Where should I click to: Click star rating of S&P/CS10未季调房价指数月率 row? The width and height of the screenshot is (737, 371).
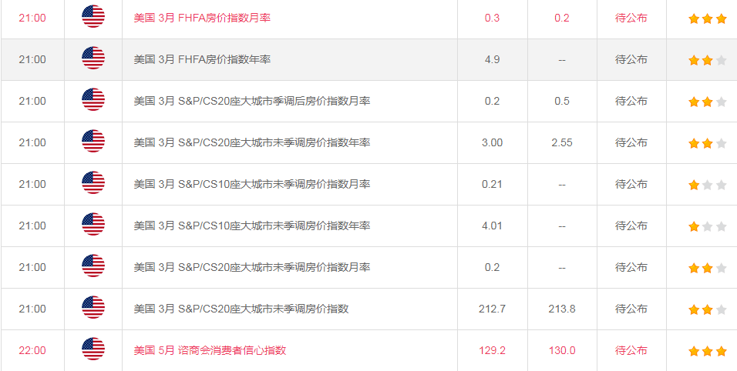708,185
